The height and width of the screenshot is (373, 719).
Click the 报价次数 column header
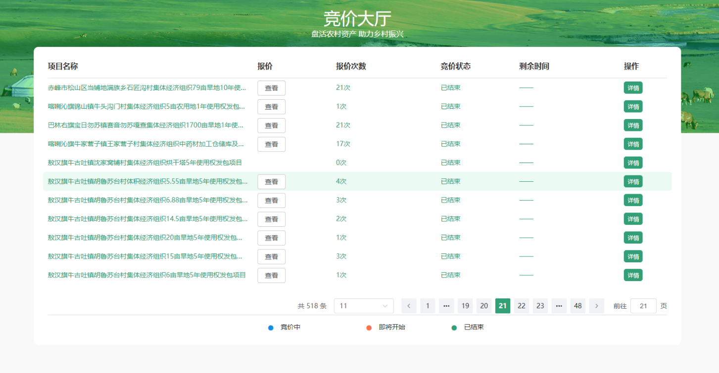351,66
